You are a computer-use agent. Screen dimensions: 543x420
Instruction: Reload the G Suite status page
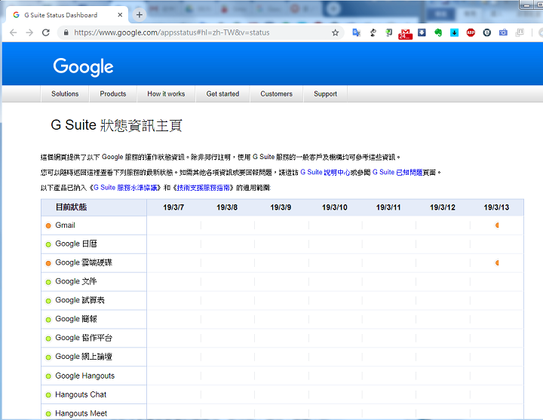[x=46, y=32]
